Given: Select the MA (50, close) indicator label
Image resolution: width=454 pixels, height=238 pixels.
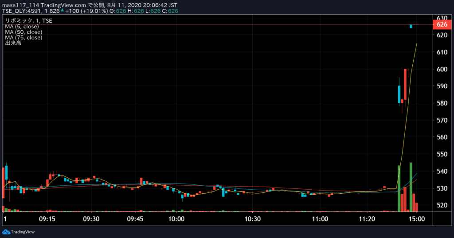Looking at the screenshot, I should (23, 32).
